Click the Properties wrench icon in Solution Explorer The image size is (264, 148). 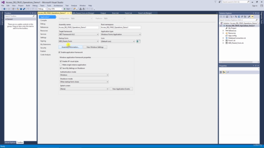coord(249,16)
